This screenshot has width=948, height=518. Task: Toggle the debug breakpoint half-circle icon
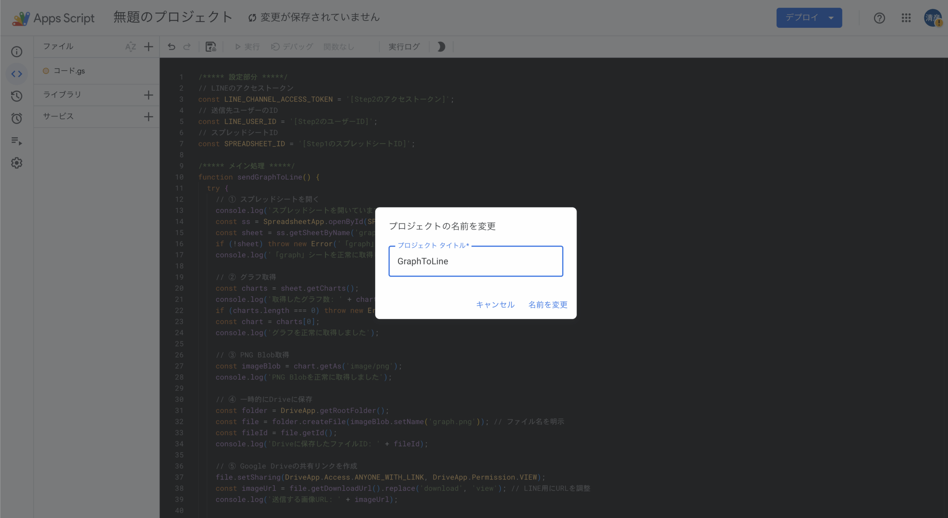[441, 47]
